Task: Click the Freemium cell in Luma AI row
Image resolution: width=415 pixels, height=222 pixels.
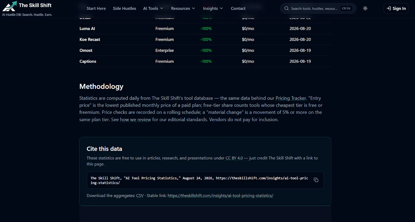Action: (164, 29)
